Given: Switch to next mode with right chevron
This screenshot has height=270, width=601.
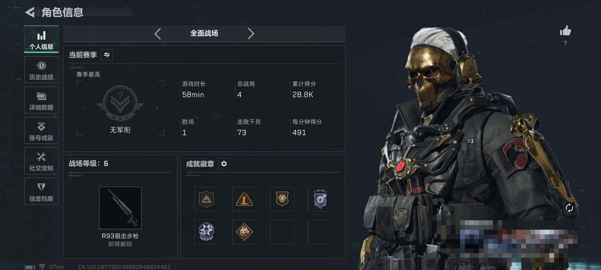Looking at the screenshot, I should tap(251, 33).
